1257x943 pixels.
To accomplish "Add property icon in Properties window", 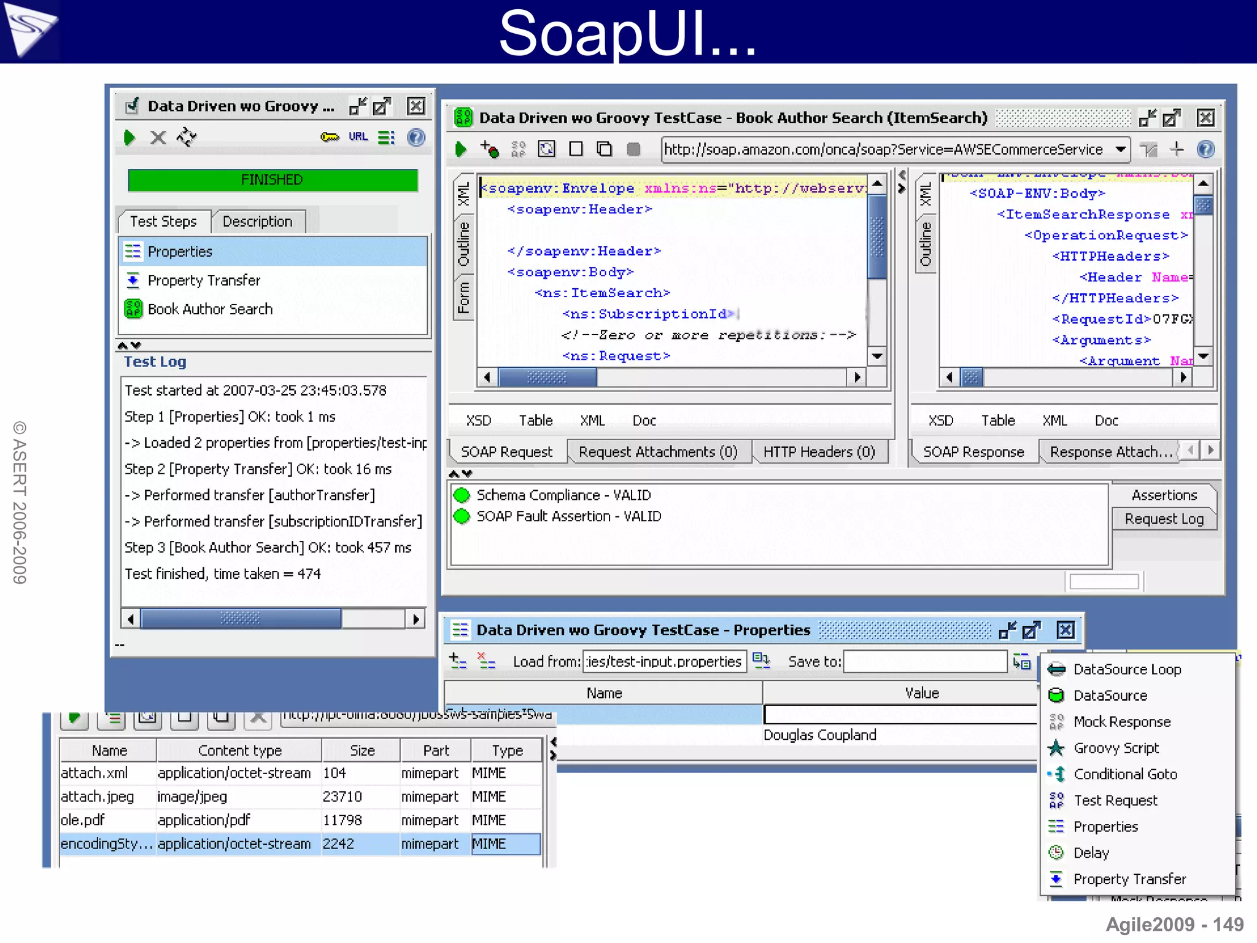I will tap(457, 661).
